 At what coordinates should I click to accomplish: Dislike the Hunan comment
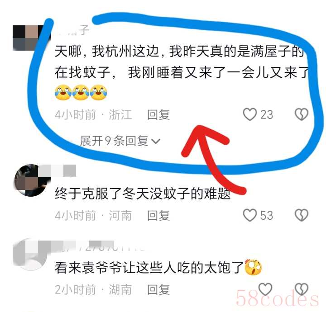click(x=301, y=289)
